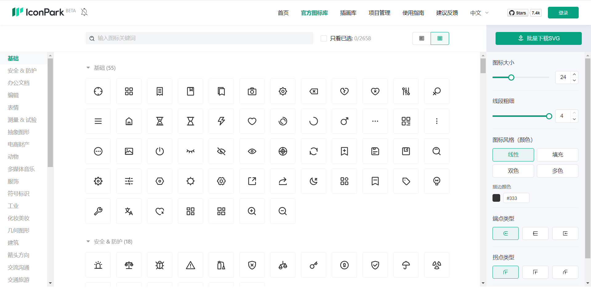Select the translate icon
The image size is (591, 290).
point(129,211)
